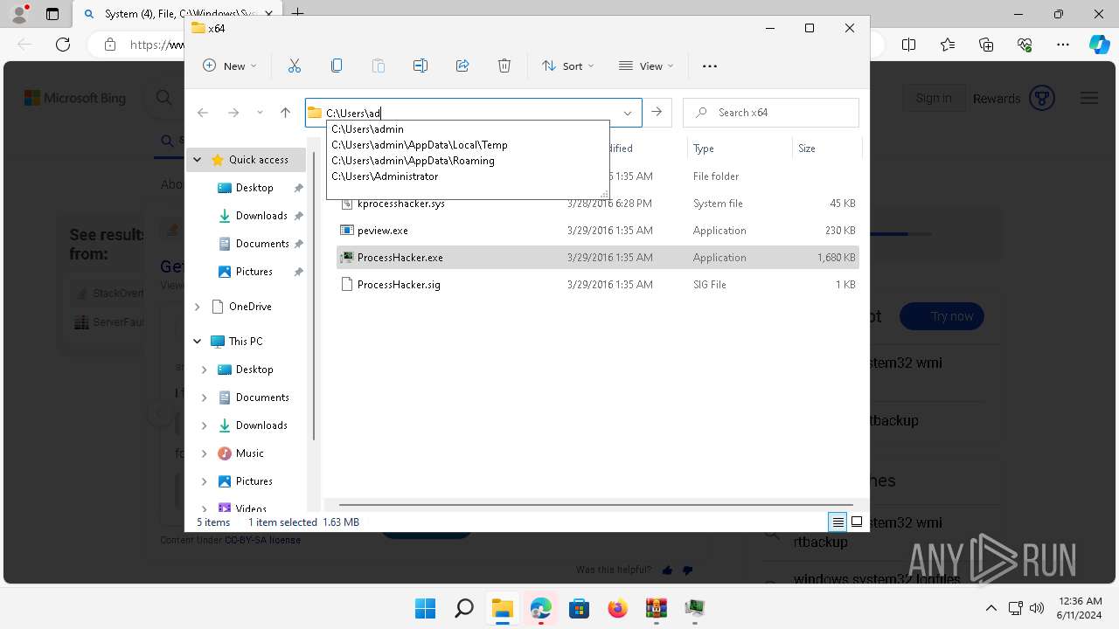Switch to Details view icon in status bar

pyautogui.click(x=838, y=522)
